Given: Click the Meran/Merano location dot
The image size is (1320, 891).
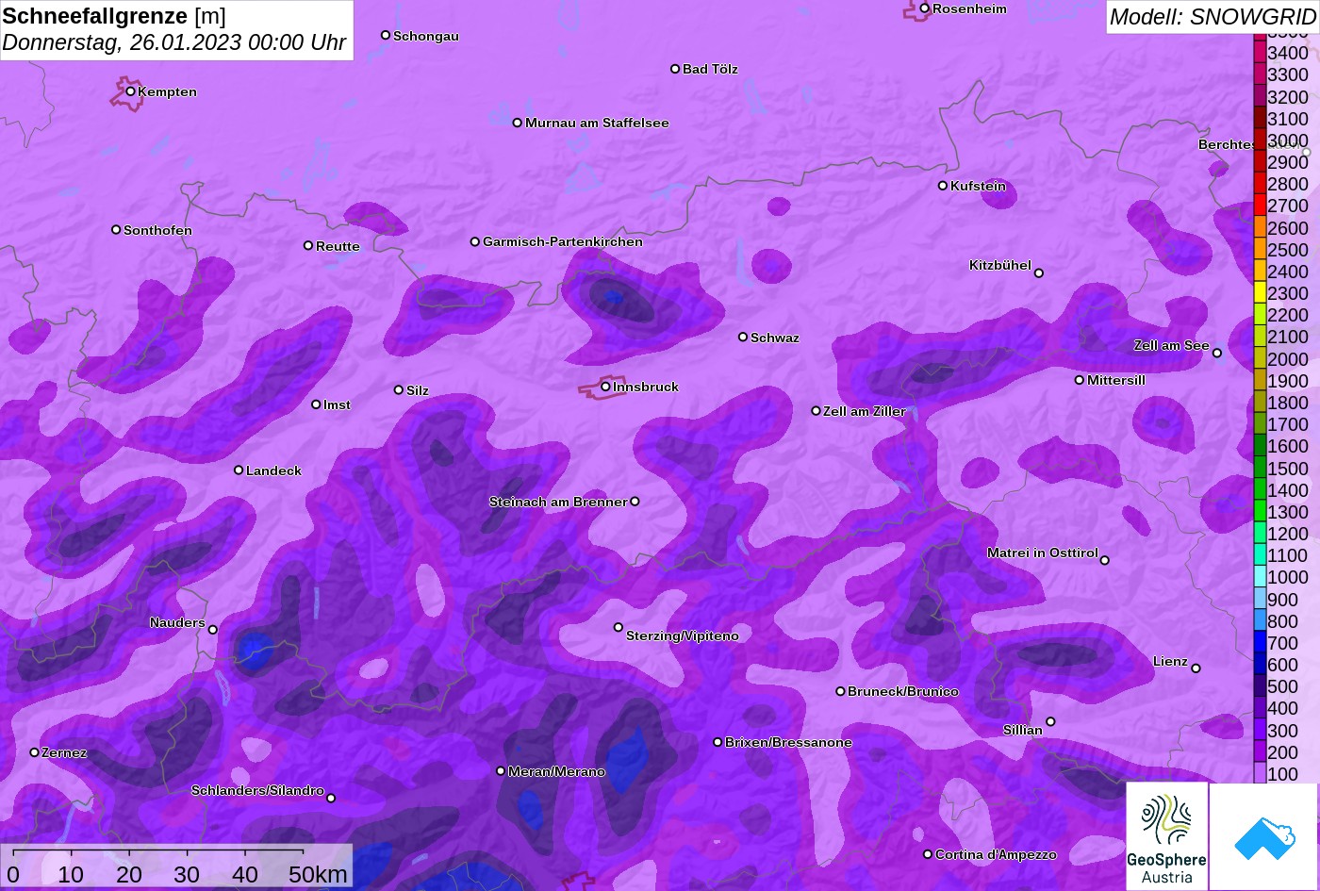Looking at the screenshot, I should (501, 771).
